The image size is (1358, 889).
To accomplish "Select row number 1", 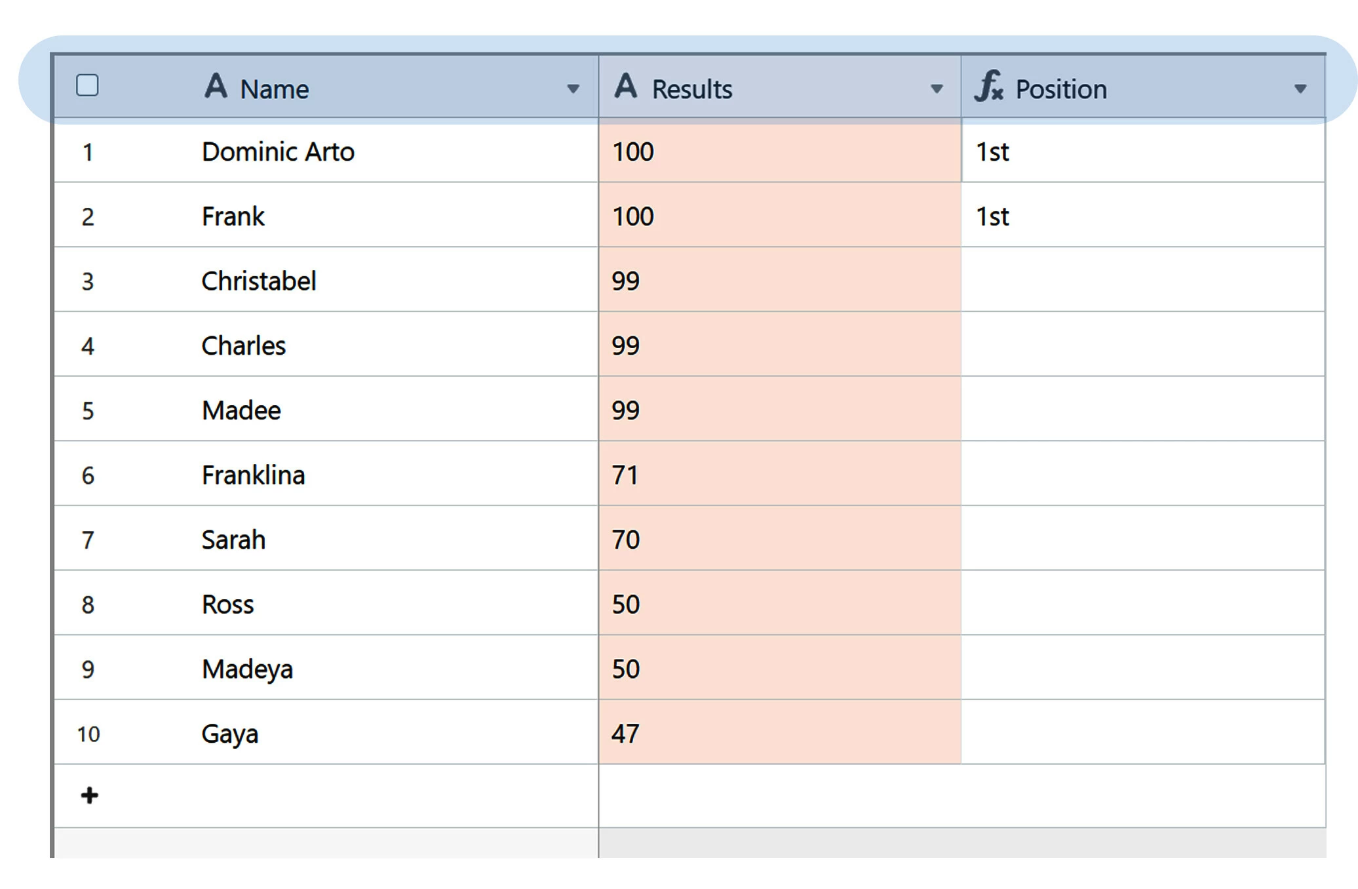I will 88,153.
